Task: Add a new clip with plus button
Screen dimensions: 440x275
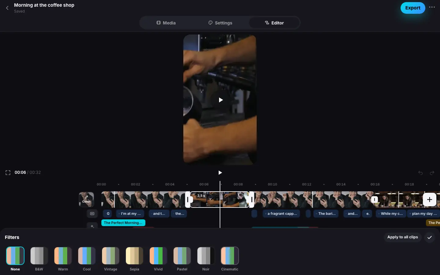Action: (x=429, y=200)
